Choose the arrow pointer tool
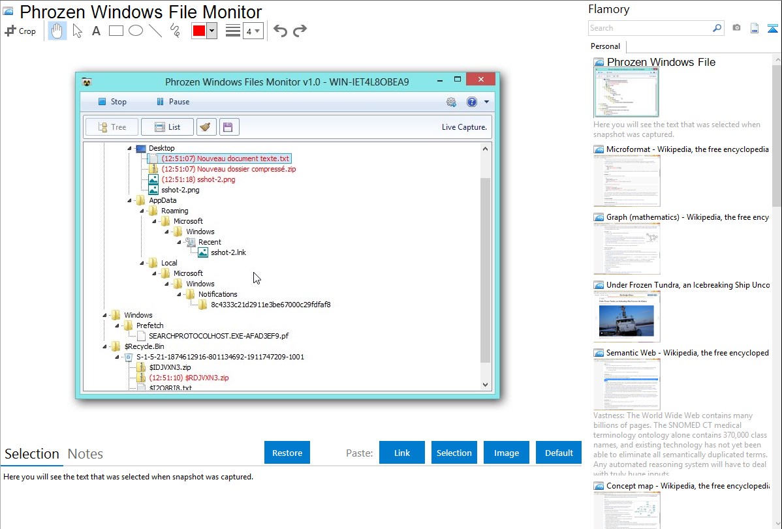 (x=77, y=31)
